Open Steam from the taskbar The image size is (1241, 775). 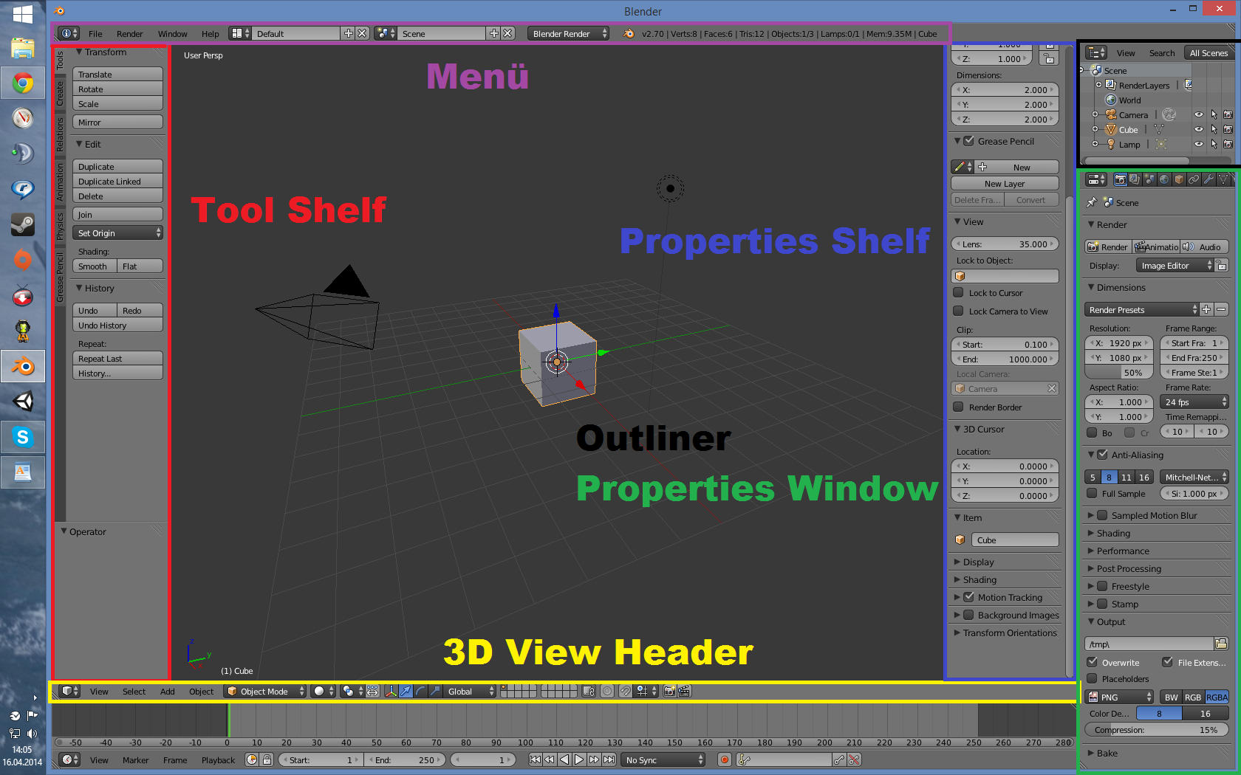pos(23,224)
